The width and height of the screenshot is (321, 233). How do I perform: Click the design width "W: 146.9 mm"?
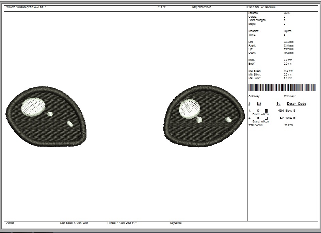point(268,7)
